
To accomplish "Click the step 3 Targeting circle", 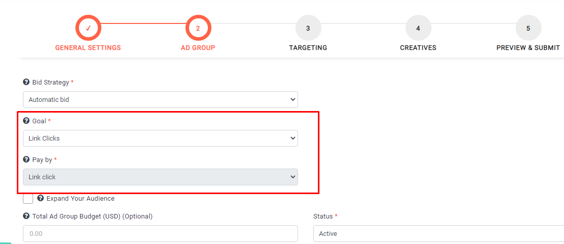I will click(x=308, y=28).
